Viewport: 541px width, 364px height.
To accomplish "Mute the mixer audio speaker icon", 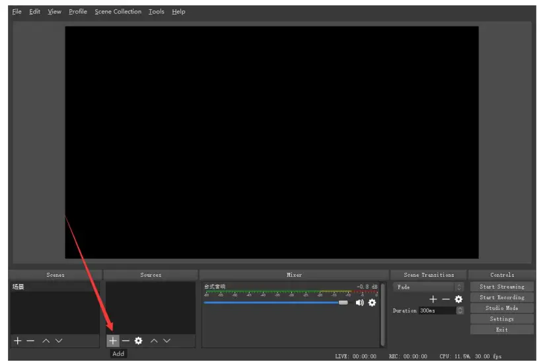I will (x=359, y=303).
